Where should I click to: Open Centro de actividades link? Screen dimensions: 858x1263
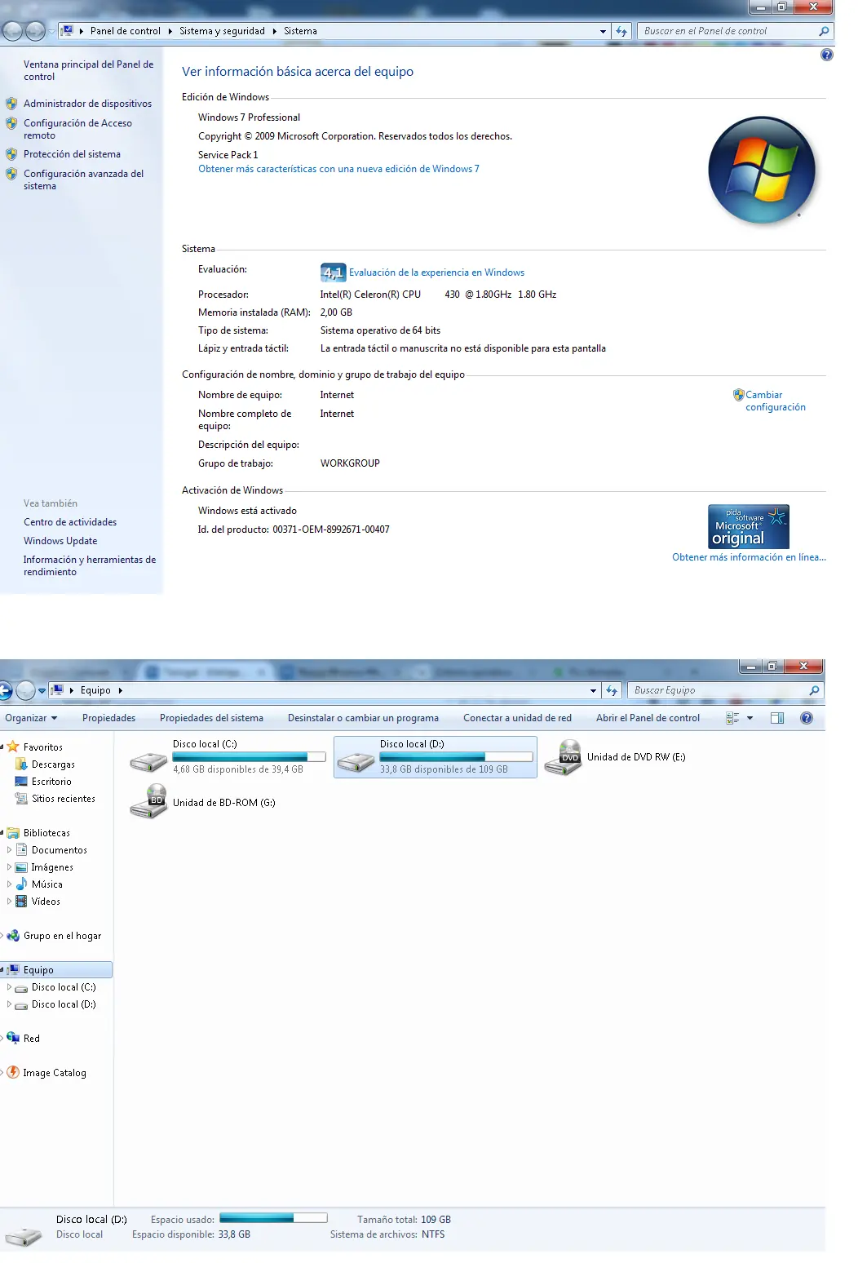pyautogui.click(x=70, y=522)
